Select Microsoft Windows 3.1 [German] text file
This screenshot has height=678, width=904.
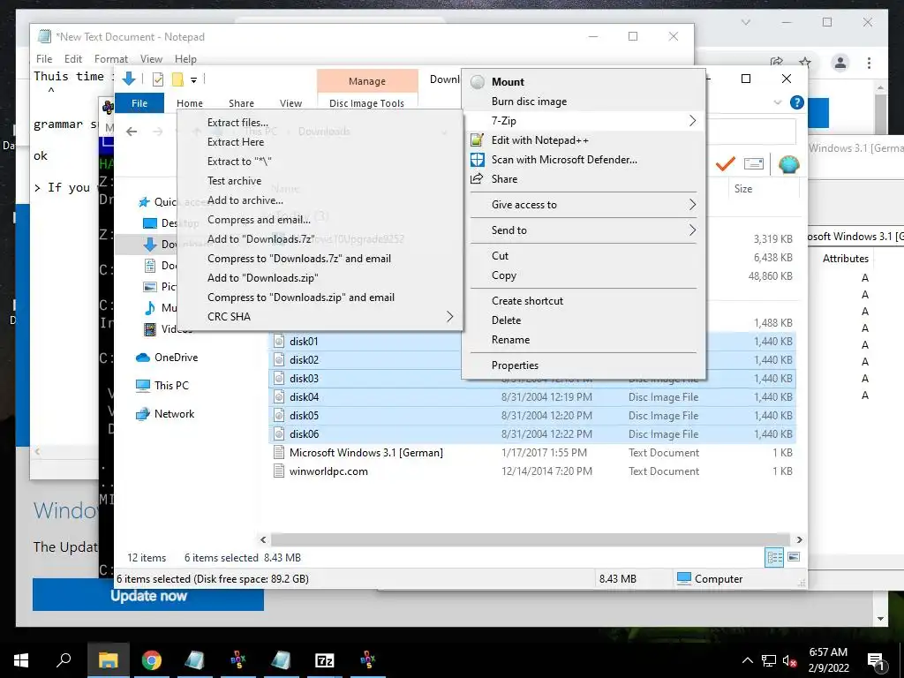tap(532, 453)
